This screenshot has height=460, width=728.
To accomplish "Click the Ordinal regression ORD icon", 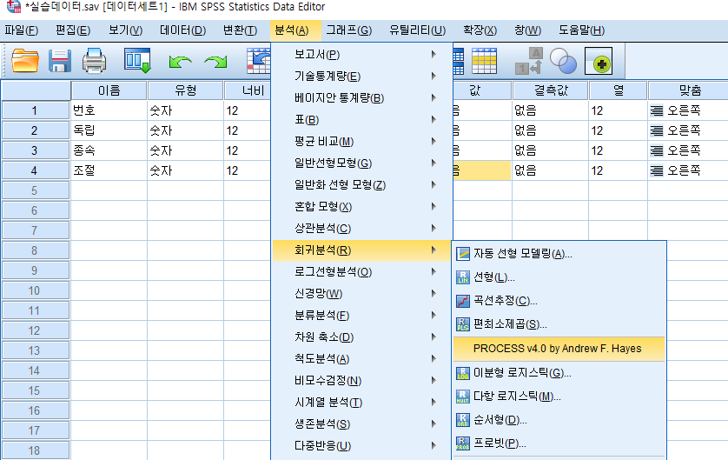I will (463, 420).
